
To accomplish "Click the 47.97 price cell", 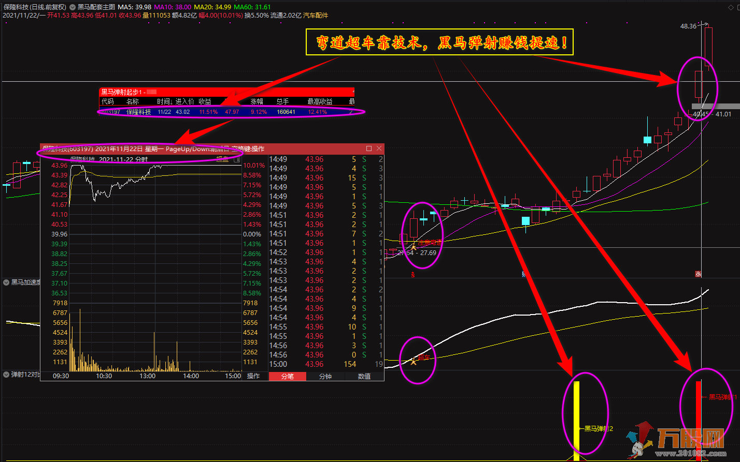I will pyautogui.click(x=232, y=112).
